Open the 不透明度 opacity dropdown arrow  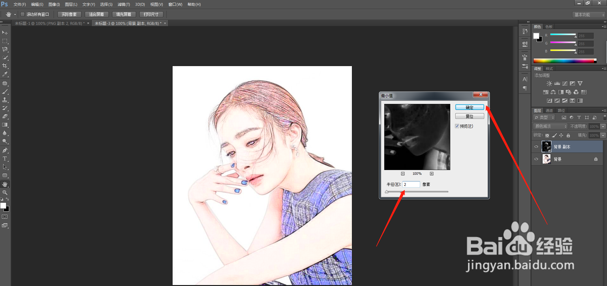coord(603,126)
